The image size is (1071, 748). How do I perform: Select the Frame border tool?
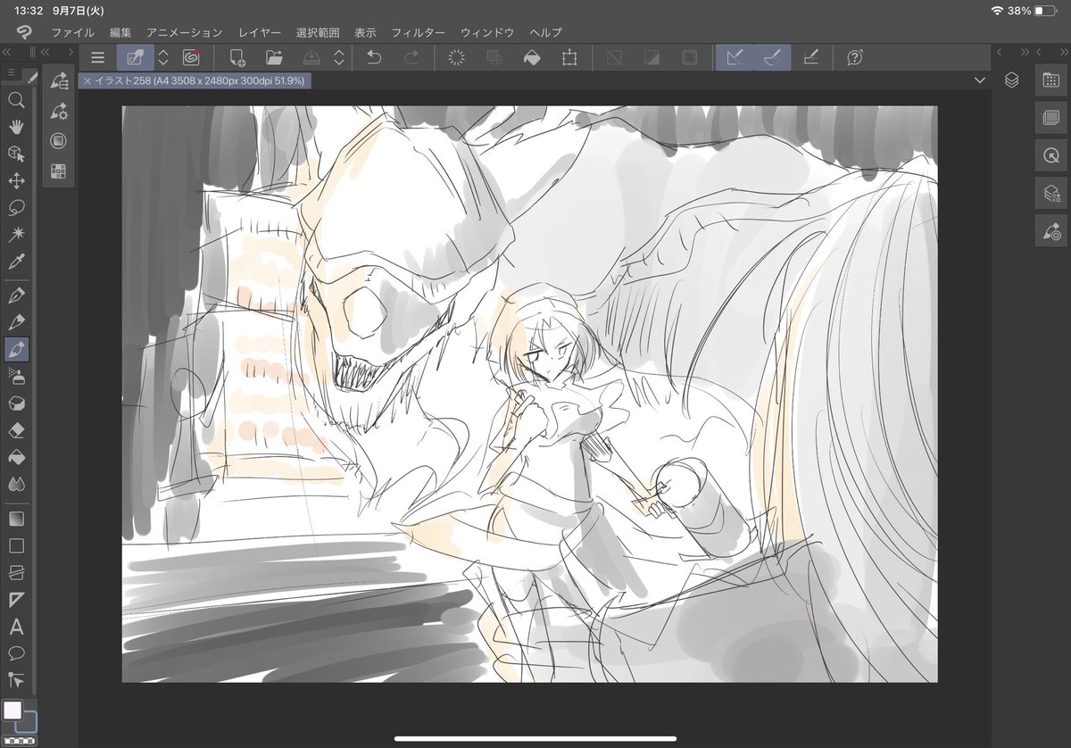click(x=16, y=571)
